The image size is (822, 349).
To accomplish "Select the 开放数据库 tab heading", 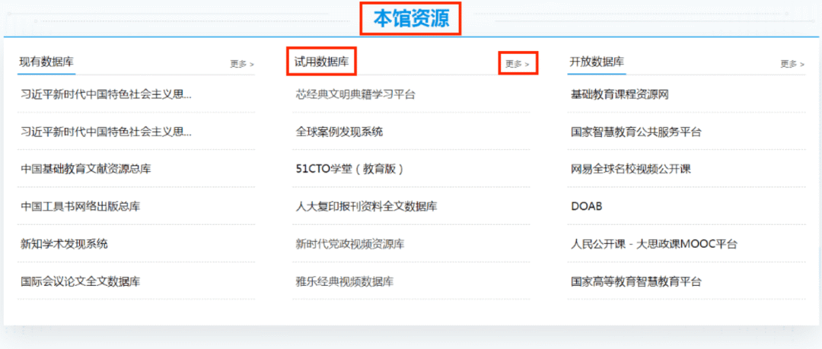I will click(597, 62).
